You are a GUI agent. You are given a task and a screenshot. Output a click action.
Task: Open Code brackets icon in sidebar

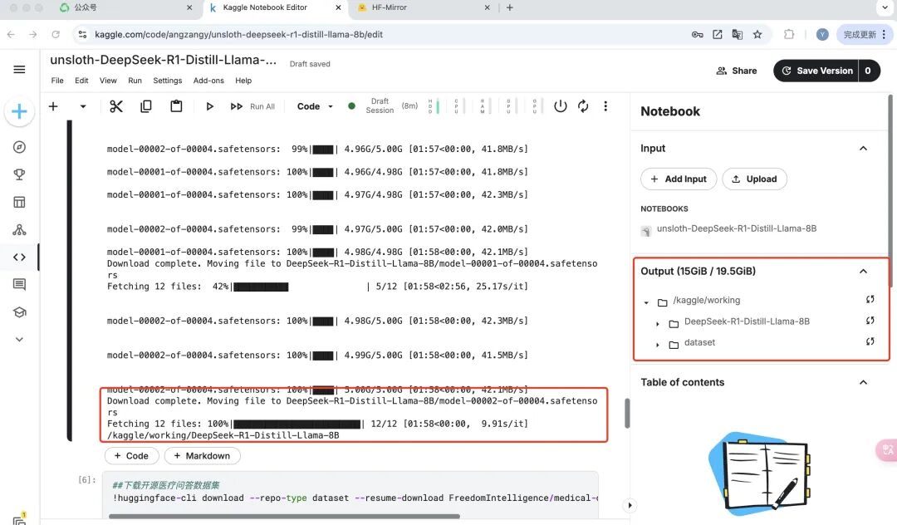[x=19, y=257]
